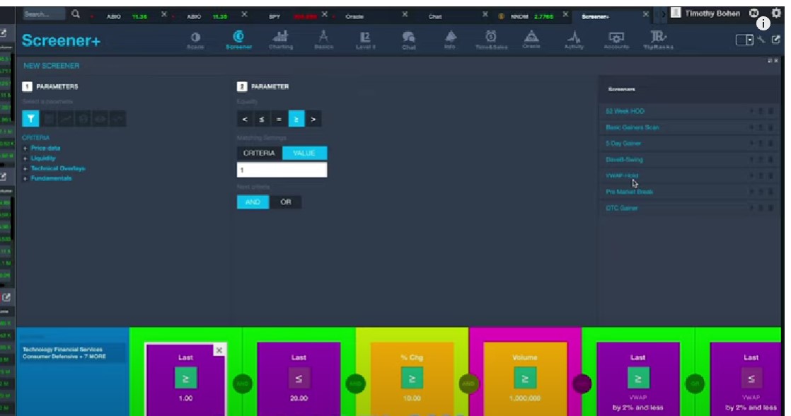
Task: Select the Last ≤ 20.00 criteria card
Action: pyautogui.click(x=299, y=379)
